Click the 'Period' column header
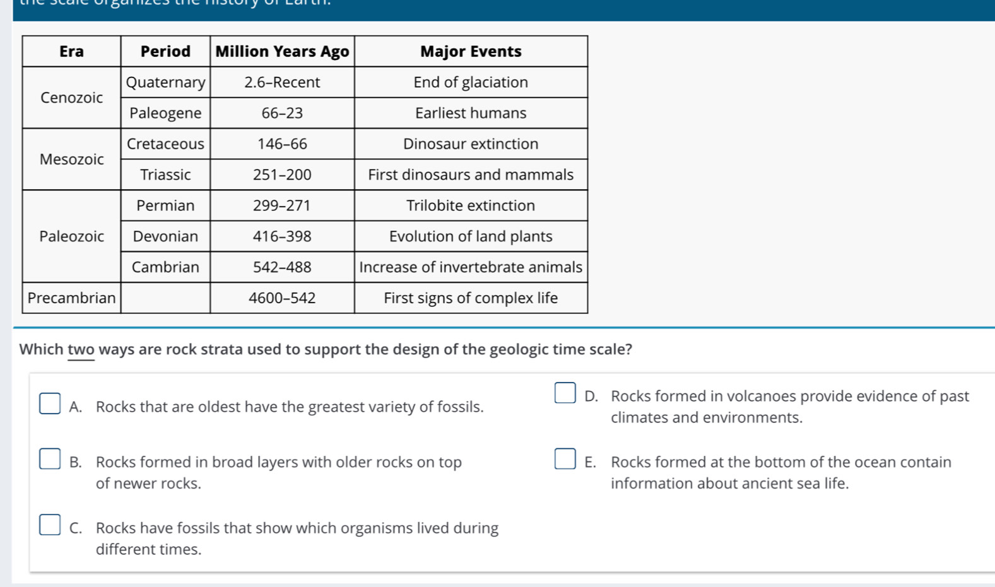995x587 pixels. 165,51
